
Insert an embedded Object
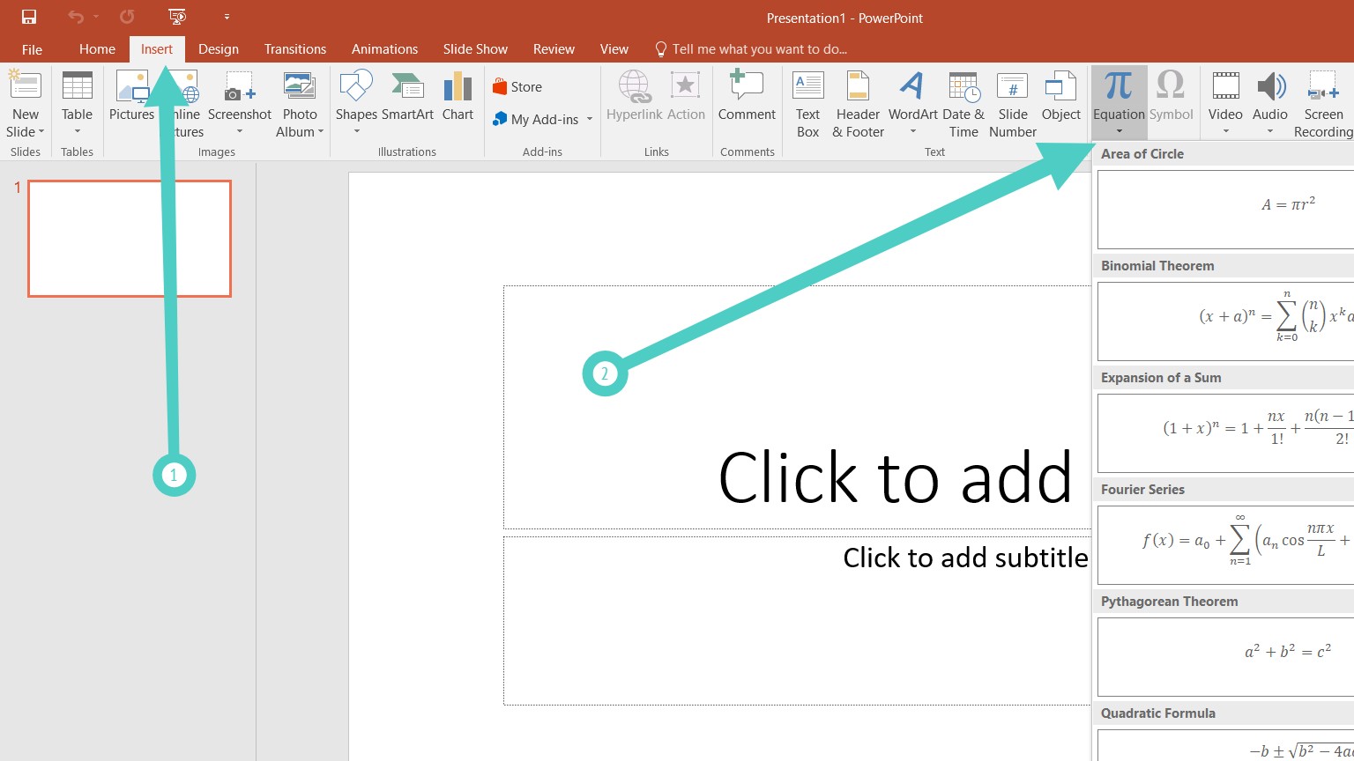(1060, 95)
